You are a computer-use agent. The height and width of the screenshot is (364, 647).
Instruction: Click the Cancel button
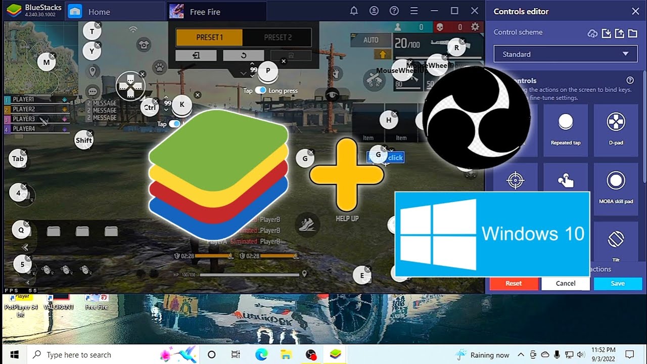566,283
